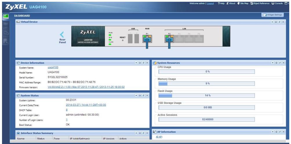Open the DHCP Table count link
The height and width of the screenshot is (144, 291).
(x=67, y=110)
